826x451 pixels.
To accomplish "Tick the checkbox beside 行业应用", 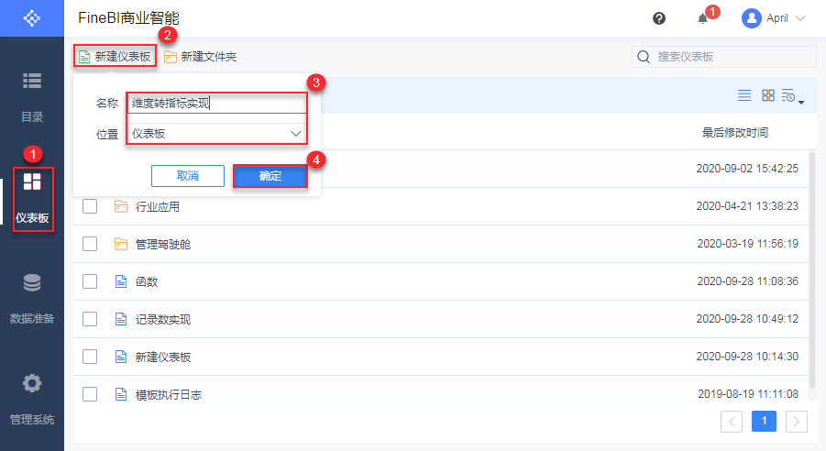I will (x=90, y=206).
